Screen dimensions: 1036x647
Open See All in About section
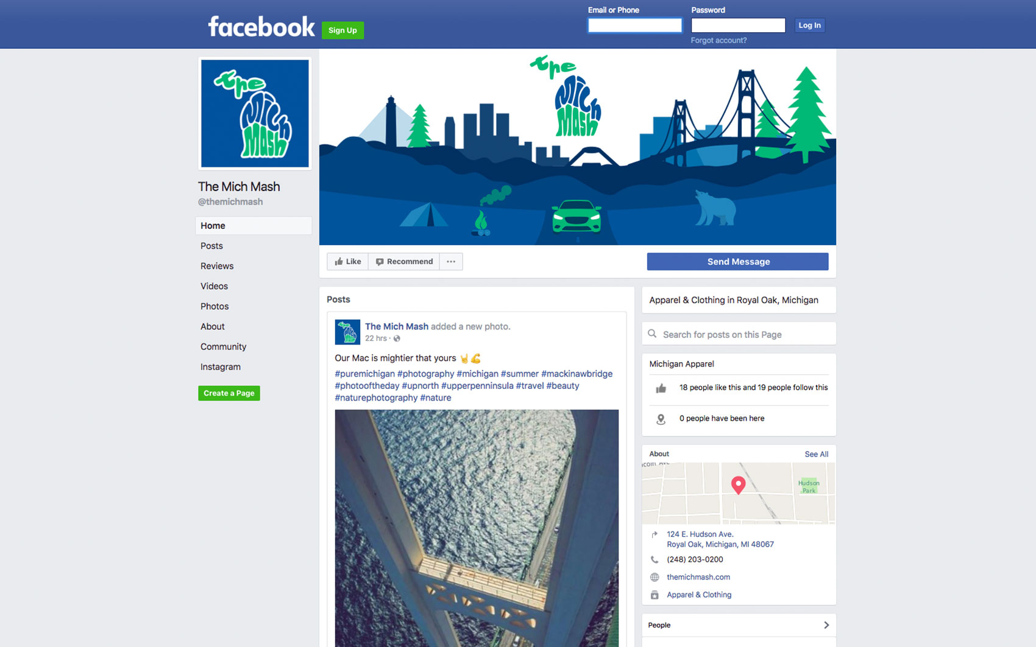[816, 454]
